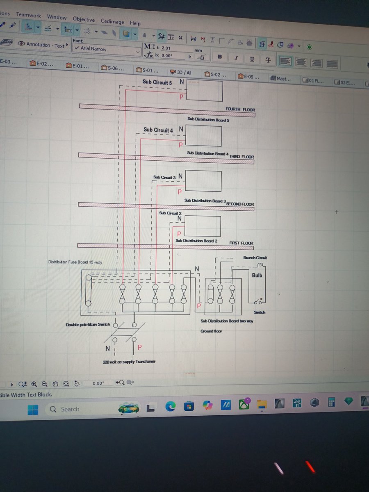Screen dimensions: 369x492
Task: Open the Windows Start menu
Action: 33,409
